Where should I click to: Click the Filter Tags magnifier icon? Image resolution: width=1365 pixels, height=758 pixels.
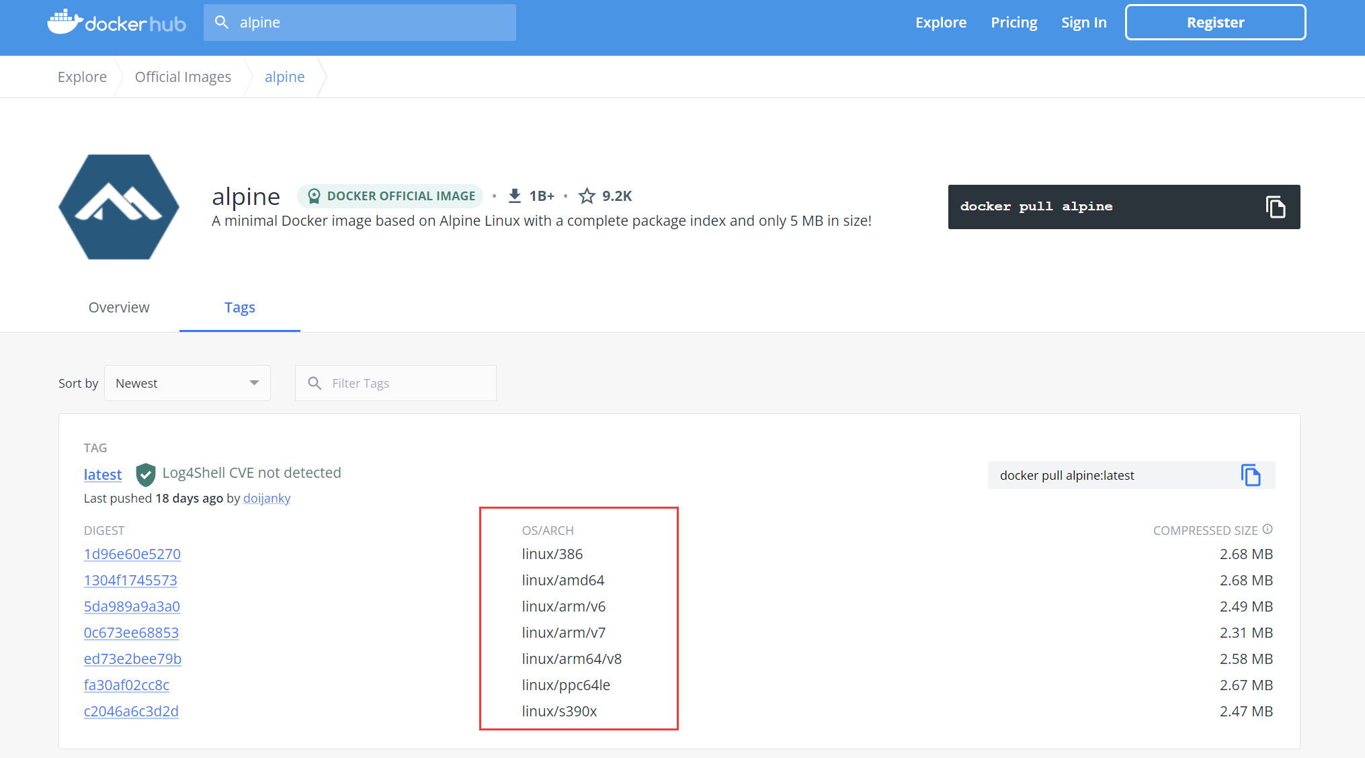(x=315, y=383)
